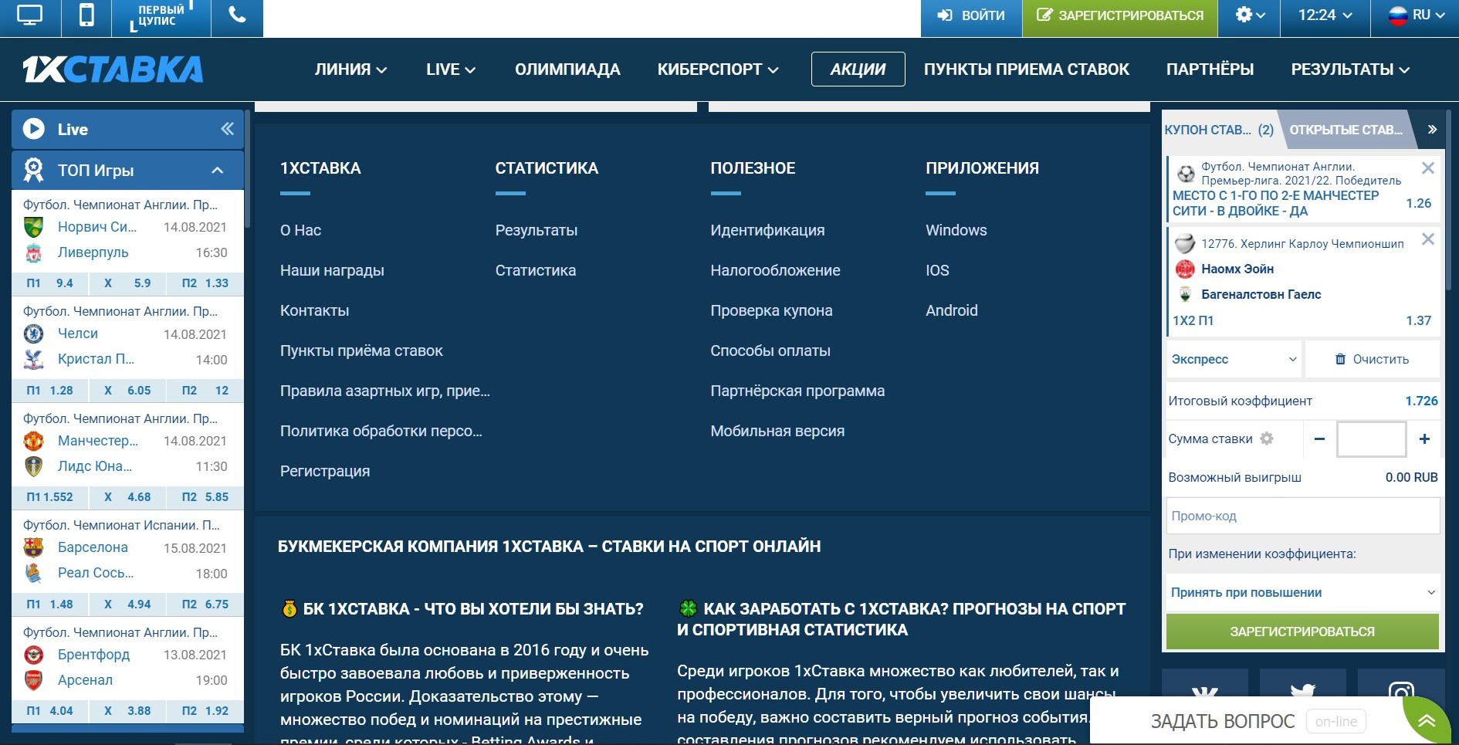Click the Chelsea team crest

pyautogui.click(x=33, y=334)
